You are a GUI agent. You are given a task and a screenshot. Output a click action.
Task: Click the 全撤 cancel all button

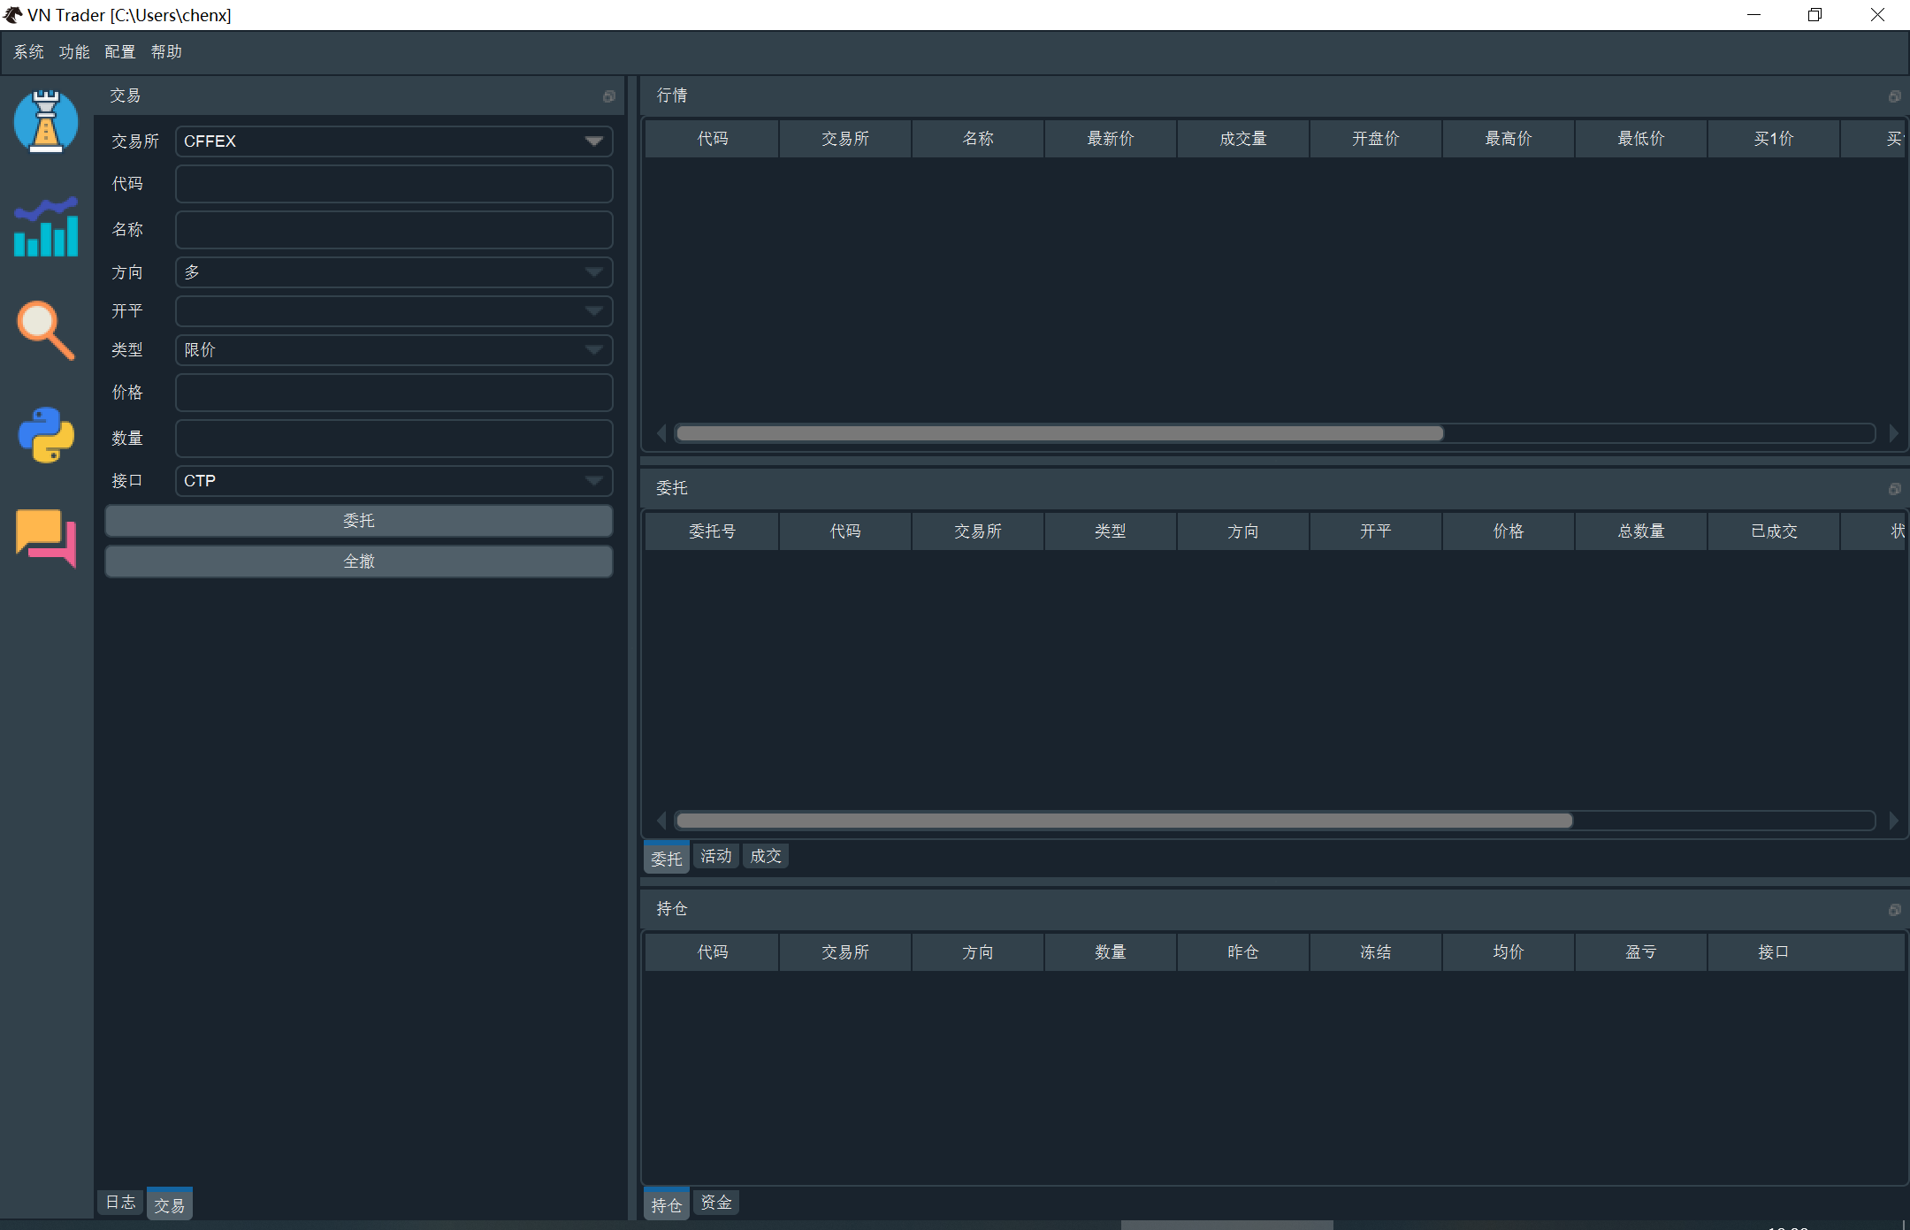tap(358, 562)
